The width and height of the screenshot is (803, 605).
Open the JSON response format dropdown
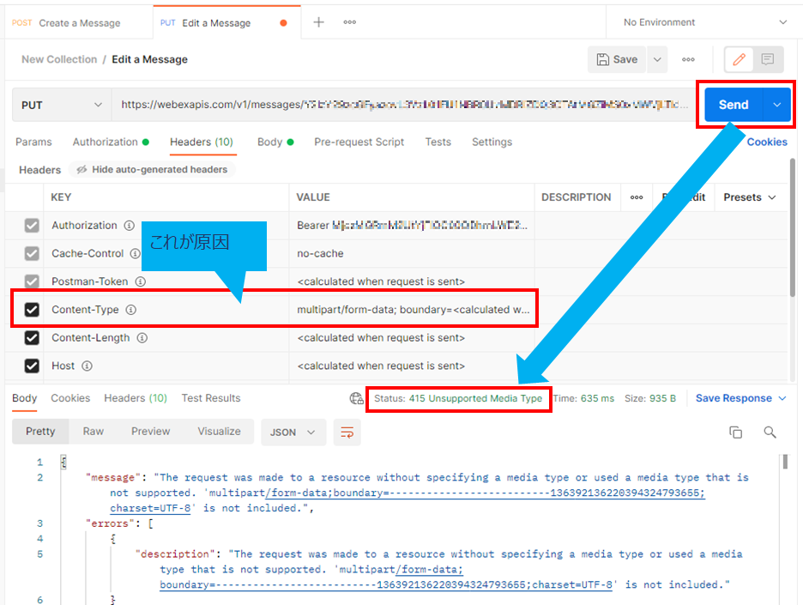293,434
